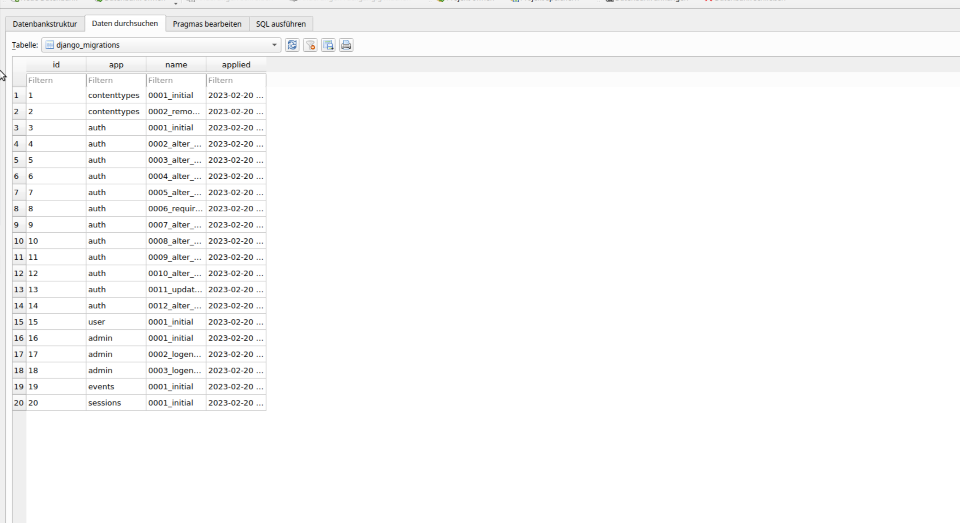The image size is (960, 523).
Task: Switch to the Datenbankstruktur tab
Action: [45, 23]
